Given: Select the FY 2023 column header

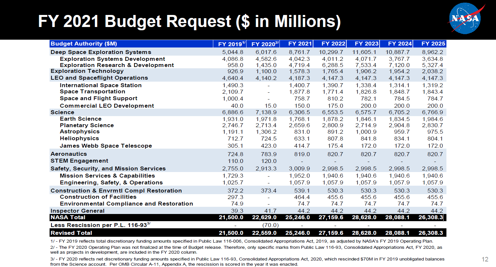Looking at the screenshot, I should [363, 44].
